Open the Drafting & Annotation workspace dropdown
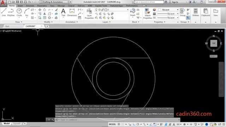226x127 pixels. click(54, 2)
